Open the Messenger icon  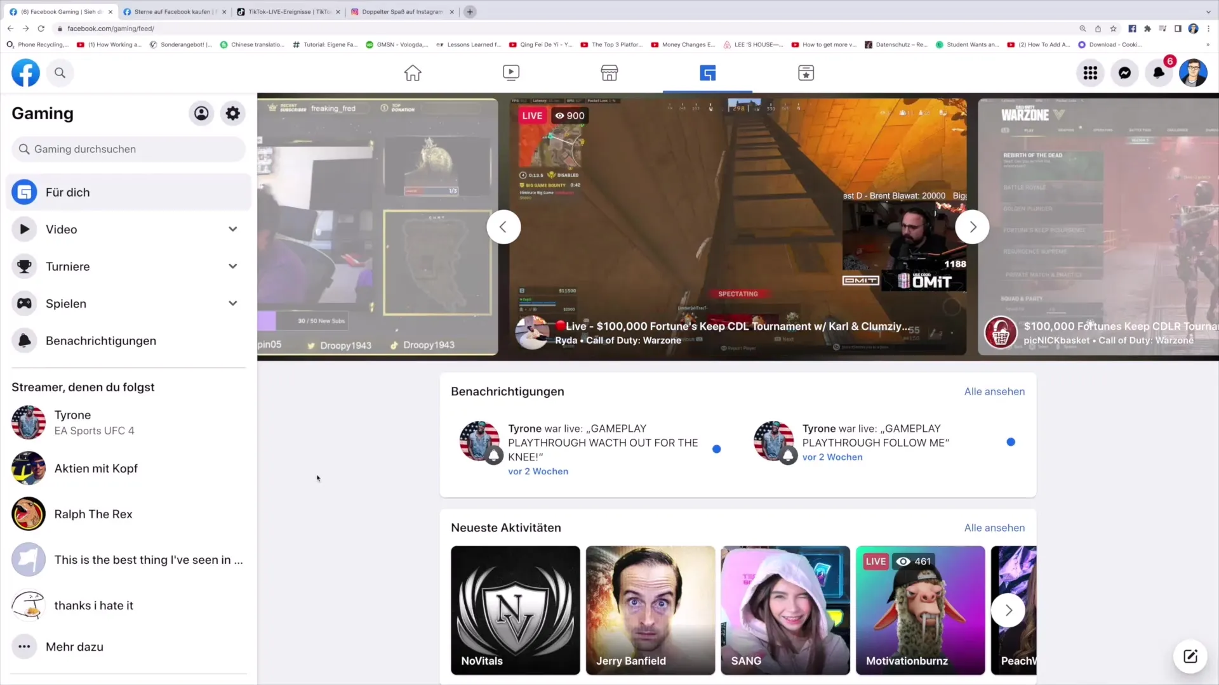pyautogui.click(x=1124, y=73)
